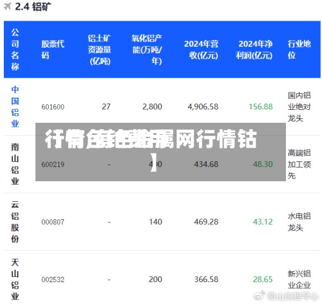
Task: Select the 铝土矿资源量(亿吨) column header
Action: pyautogui.click(x=99, y=49)
